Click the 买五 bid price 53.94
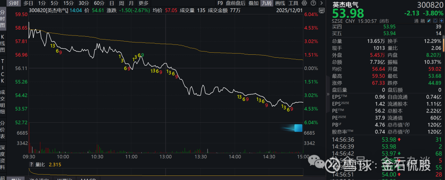This screenshot has height=180, width=445. click(390, 34)
